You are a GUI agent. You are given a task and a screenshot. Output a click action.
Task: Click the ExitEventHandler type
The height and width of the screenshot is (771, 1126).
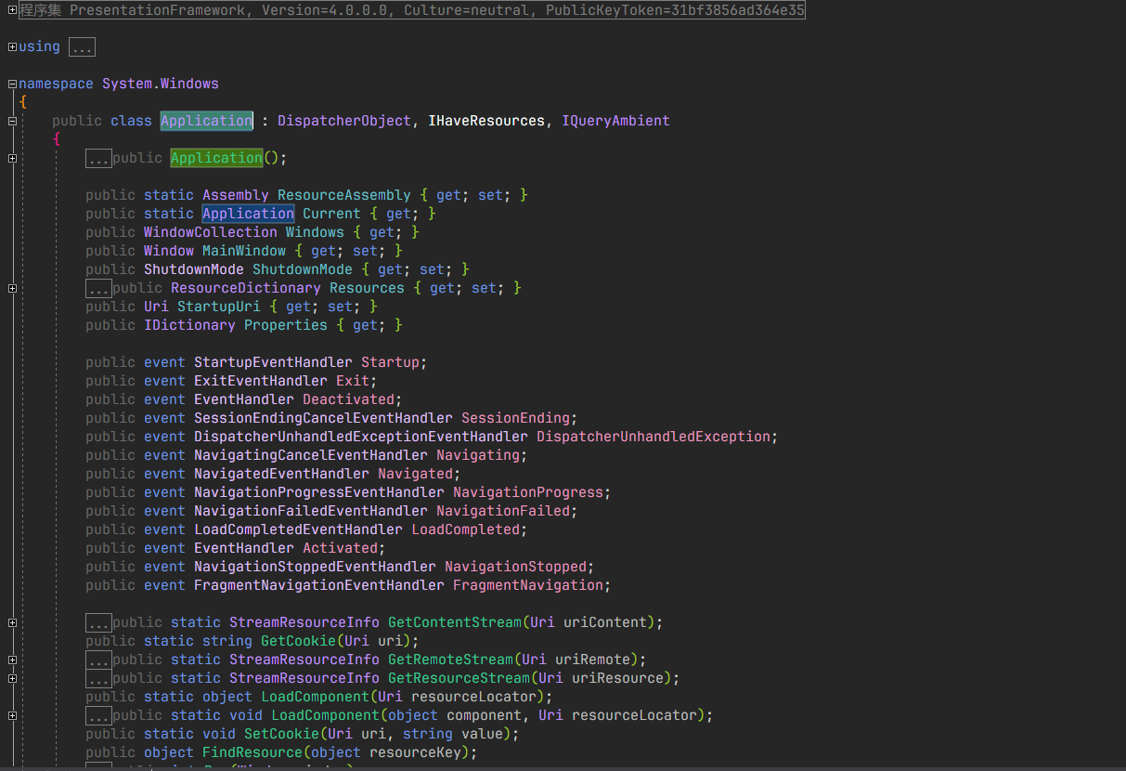coord(261,381)
